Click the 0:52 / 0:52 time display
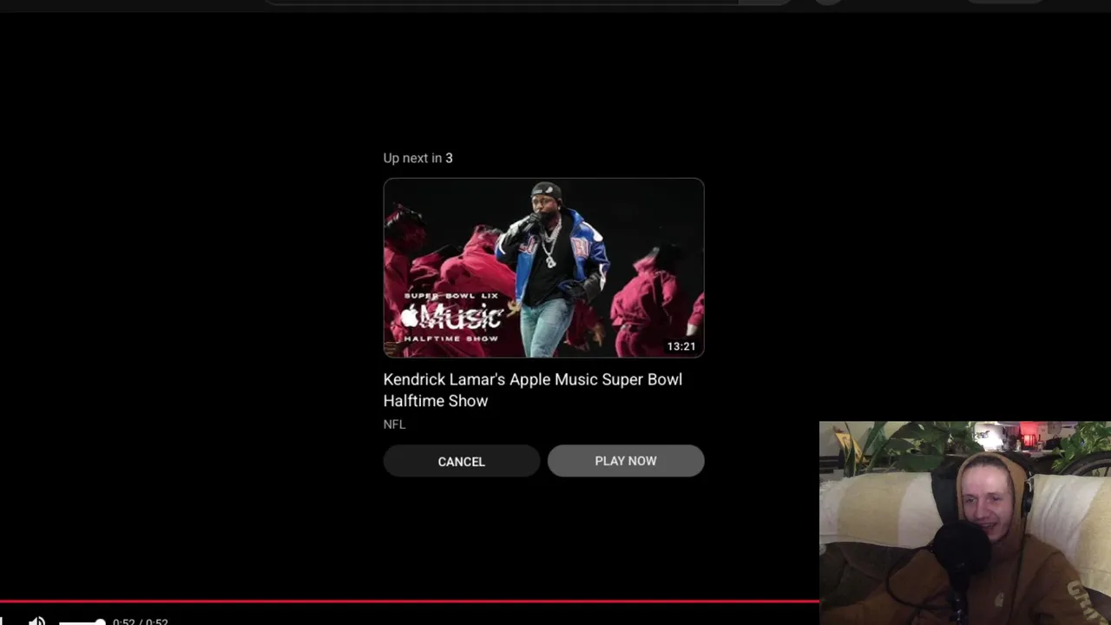This screenshot has width=1111, height=625. [x=140, y=622]
